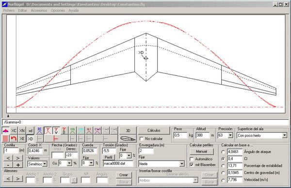Viewport: 291px width, 188px height.
Task: Open the airfoil profile view icon
Action: coord(128,138)
